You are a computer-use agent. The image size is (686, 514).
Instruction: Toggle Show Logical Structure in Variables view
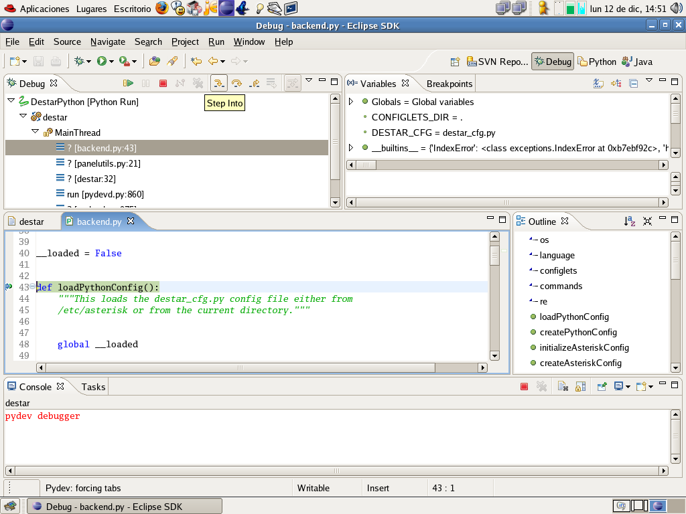click(x=616, y=83)
